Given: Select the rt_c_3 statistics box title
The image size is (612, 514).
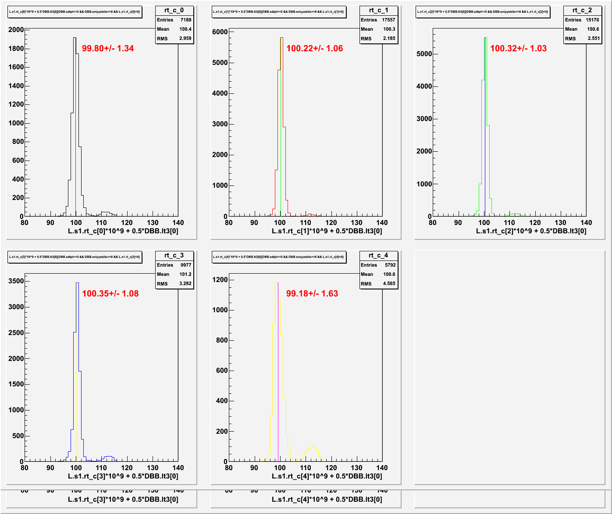Looking at the screenshot, I should coord(174,255).
